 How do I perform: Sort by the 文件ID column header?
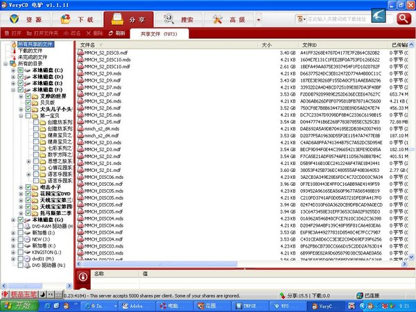tap(343, 45)
